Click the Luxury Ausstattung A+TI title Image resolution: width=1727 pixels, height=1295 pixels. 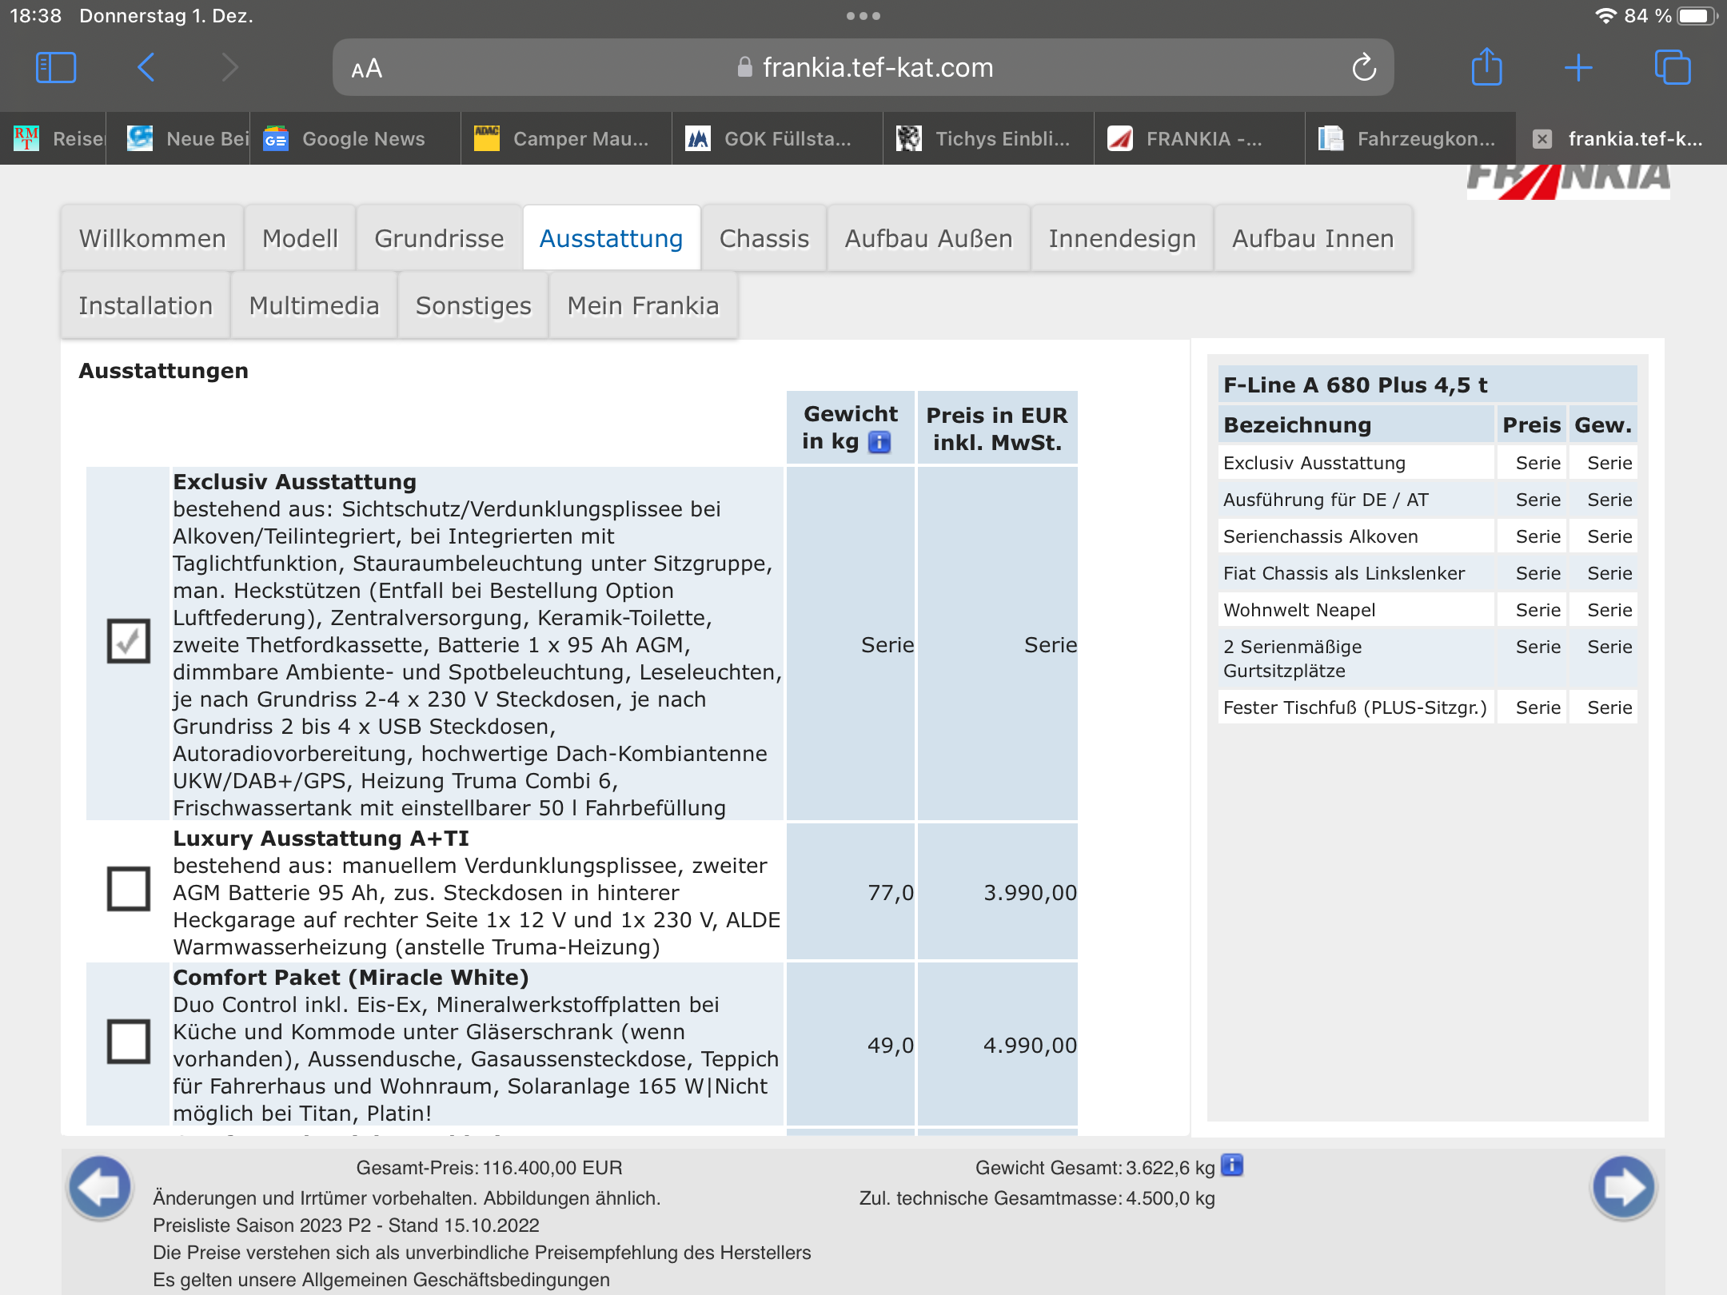pos(321,839)
